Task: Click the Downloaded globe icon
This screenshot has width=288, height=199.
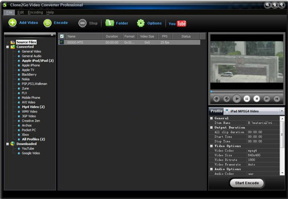Action: point(13,143)
